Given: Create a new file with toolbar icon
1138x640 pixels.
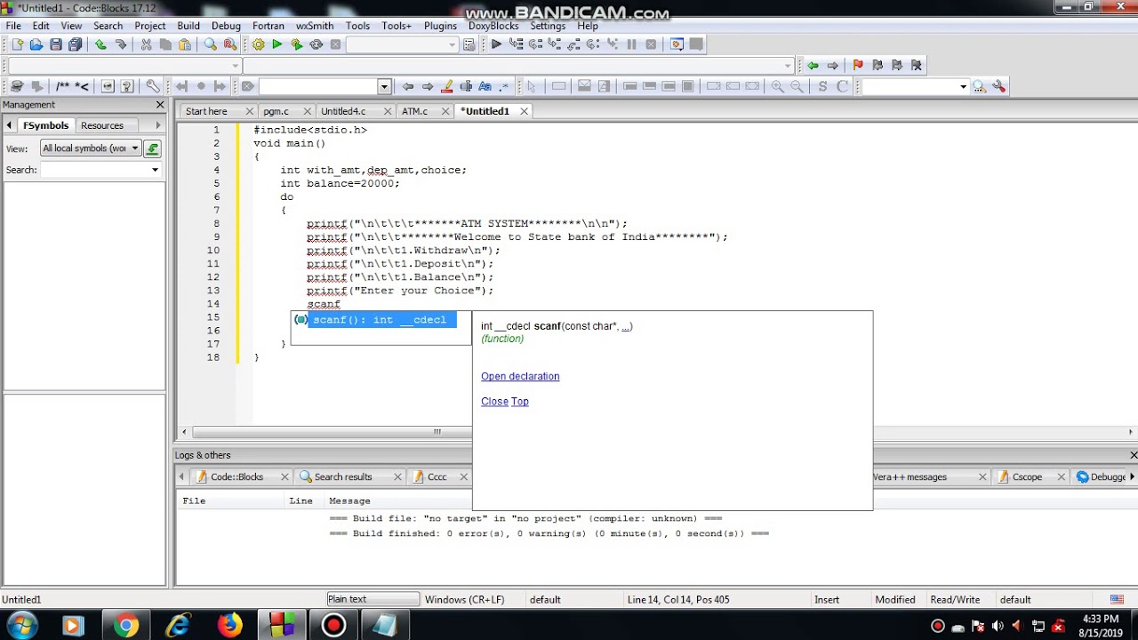Looking at the screenshot, I should [x=17, y=44].
